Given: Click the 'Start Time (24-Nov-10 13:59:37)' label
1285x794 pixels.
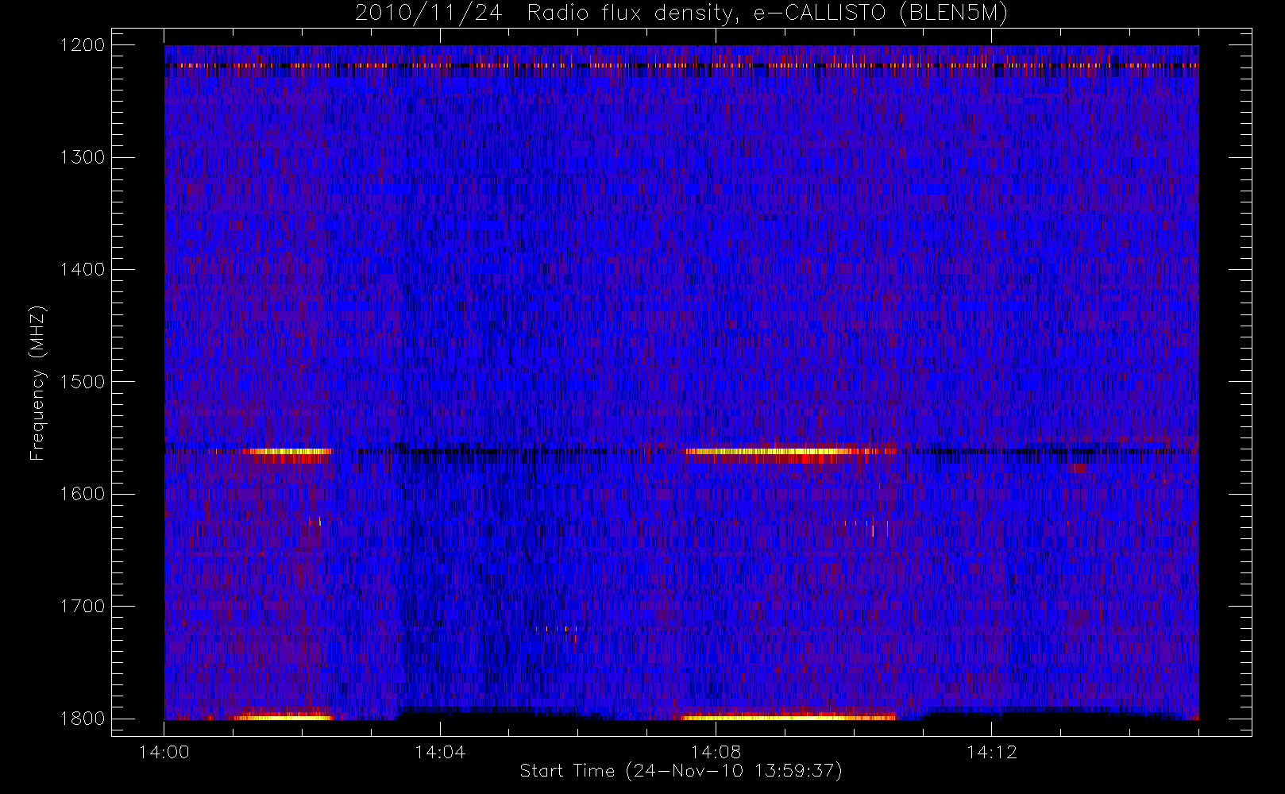Looking at the screenshot, I should click(x=681, y=771).
